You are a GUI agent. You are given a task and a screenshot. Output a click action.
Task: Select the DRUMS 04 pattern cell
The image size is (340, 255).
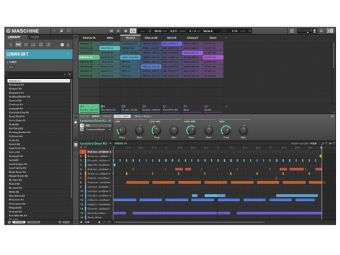(x=89, y=58)
